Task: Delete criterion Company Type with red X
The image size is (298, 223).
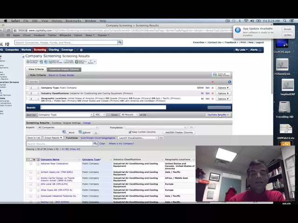Action: click(213, 88)
